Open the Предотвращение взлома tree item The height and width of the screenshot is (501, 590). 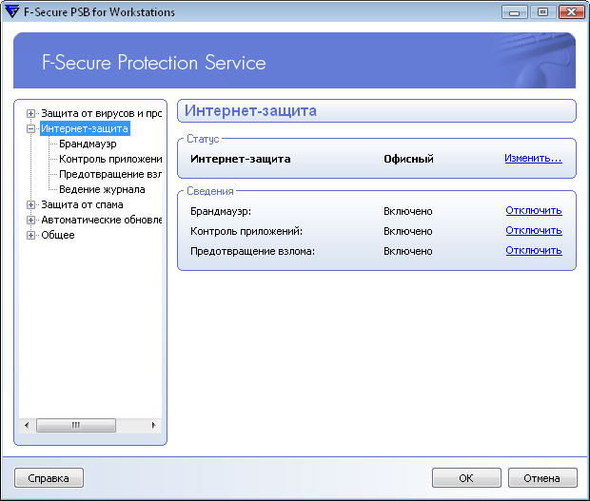point(109,174)
